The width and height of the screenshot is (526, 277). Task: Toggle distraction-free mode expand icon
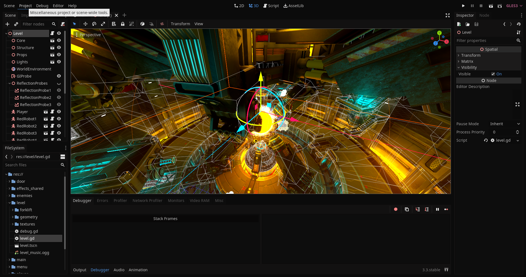(448, 15)
